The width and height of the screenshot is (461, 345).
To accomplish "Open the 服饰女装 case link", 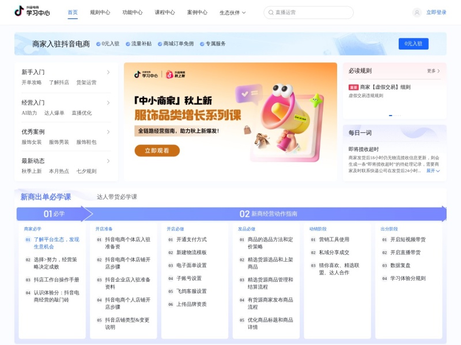I will point(32,142).
